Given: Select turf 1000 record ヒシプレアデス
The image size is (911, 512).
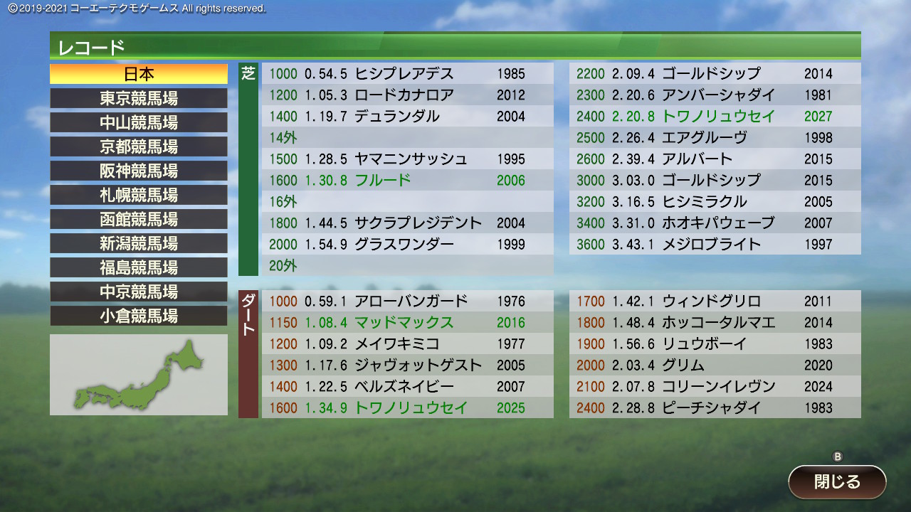Looking at the screenshot, I should coord(408,73).
